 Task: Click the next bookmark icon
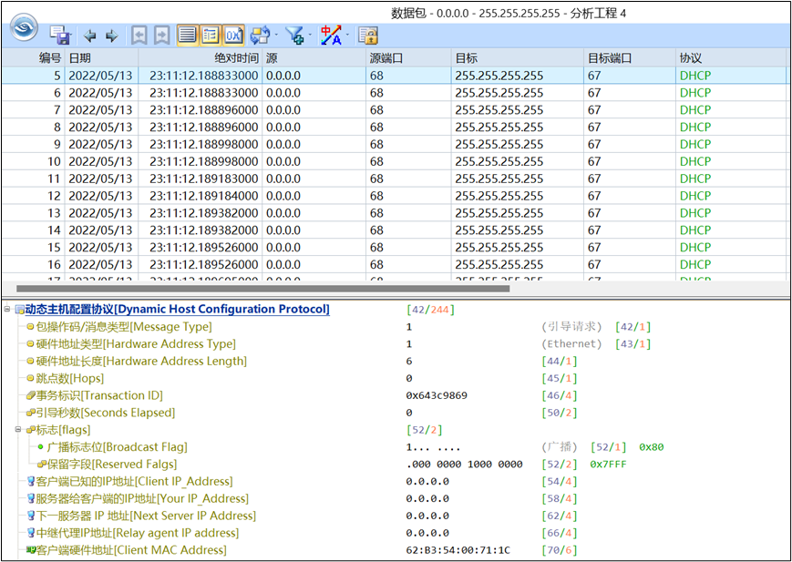(x=161, y=36)
